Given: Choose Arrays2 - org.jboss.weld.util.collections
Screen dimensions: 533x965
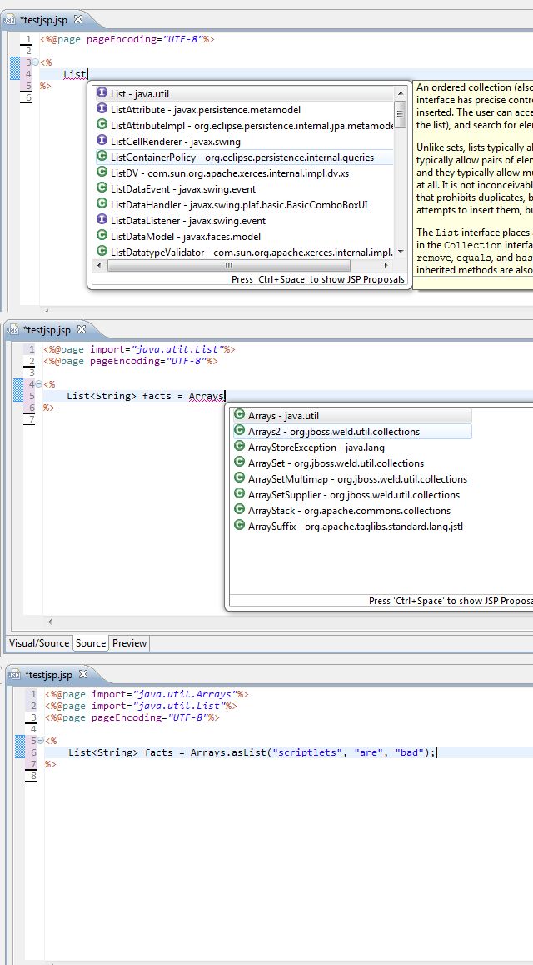Looking at the screenshot, I should point(352,432).
